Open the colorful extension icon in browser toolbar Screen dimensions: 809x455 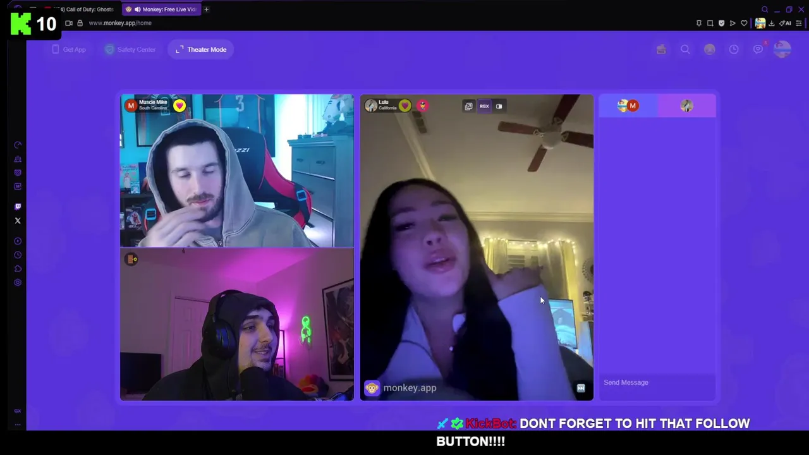[760, 23]
